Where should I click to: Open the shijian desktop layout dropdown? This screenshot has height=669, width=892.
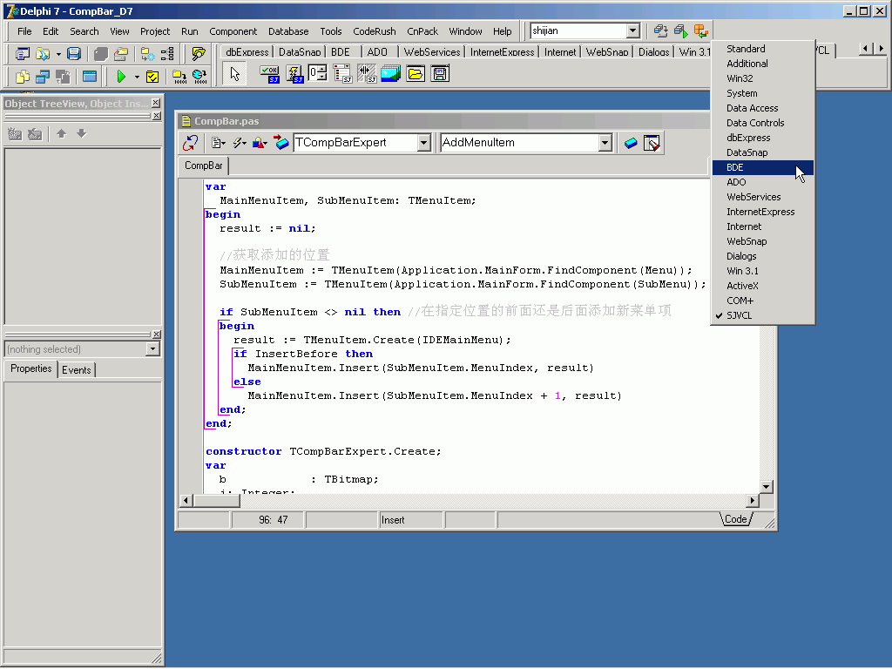click(633, 31)
